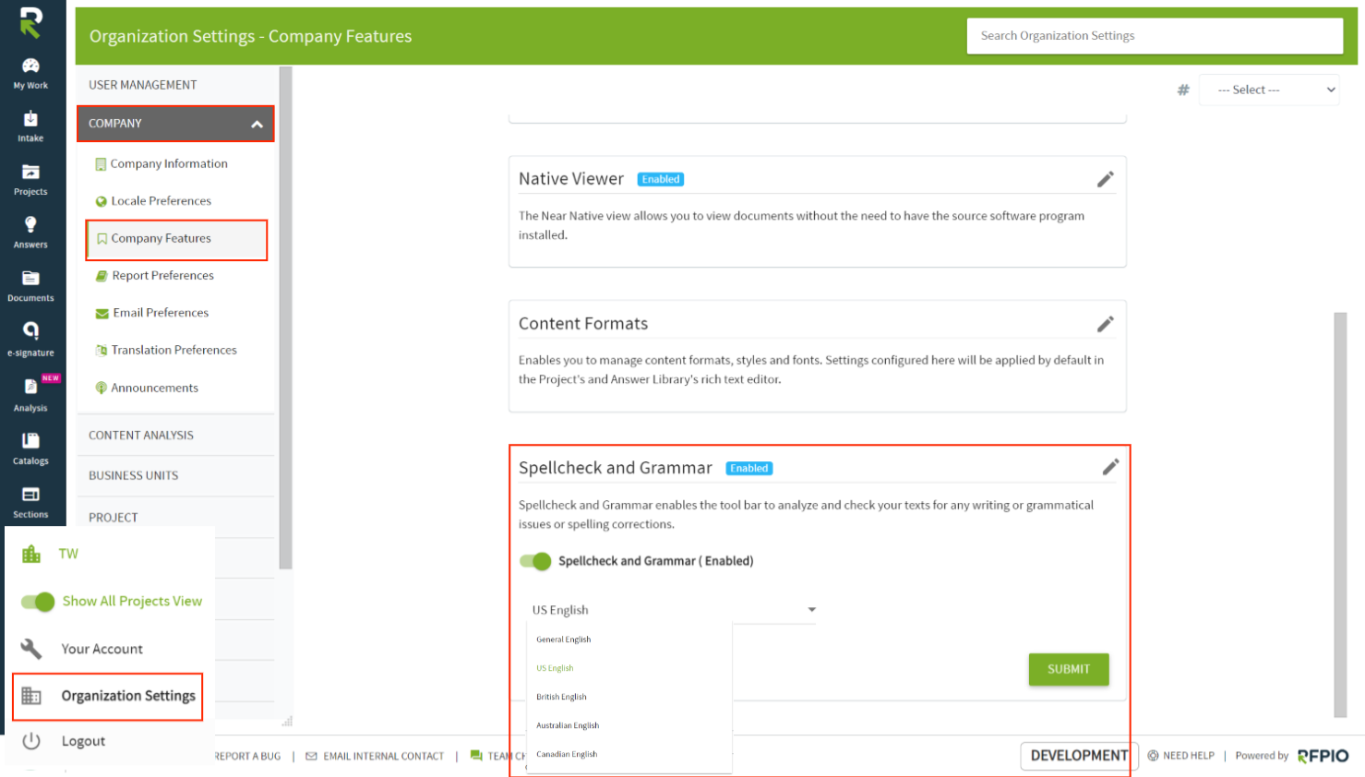Disable the Spellcheck and Grammar toggle
Image resolution: width=1365 pixels, height=777 pixels.
tap(535, 561)
